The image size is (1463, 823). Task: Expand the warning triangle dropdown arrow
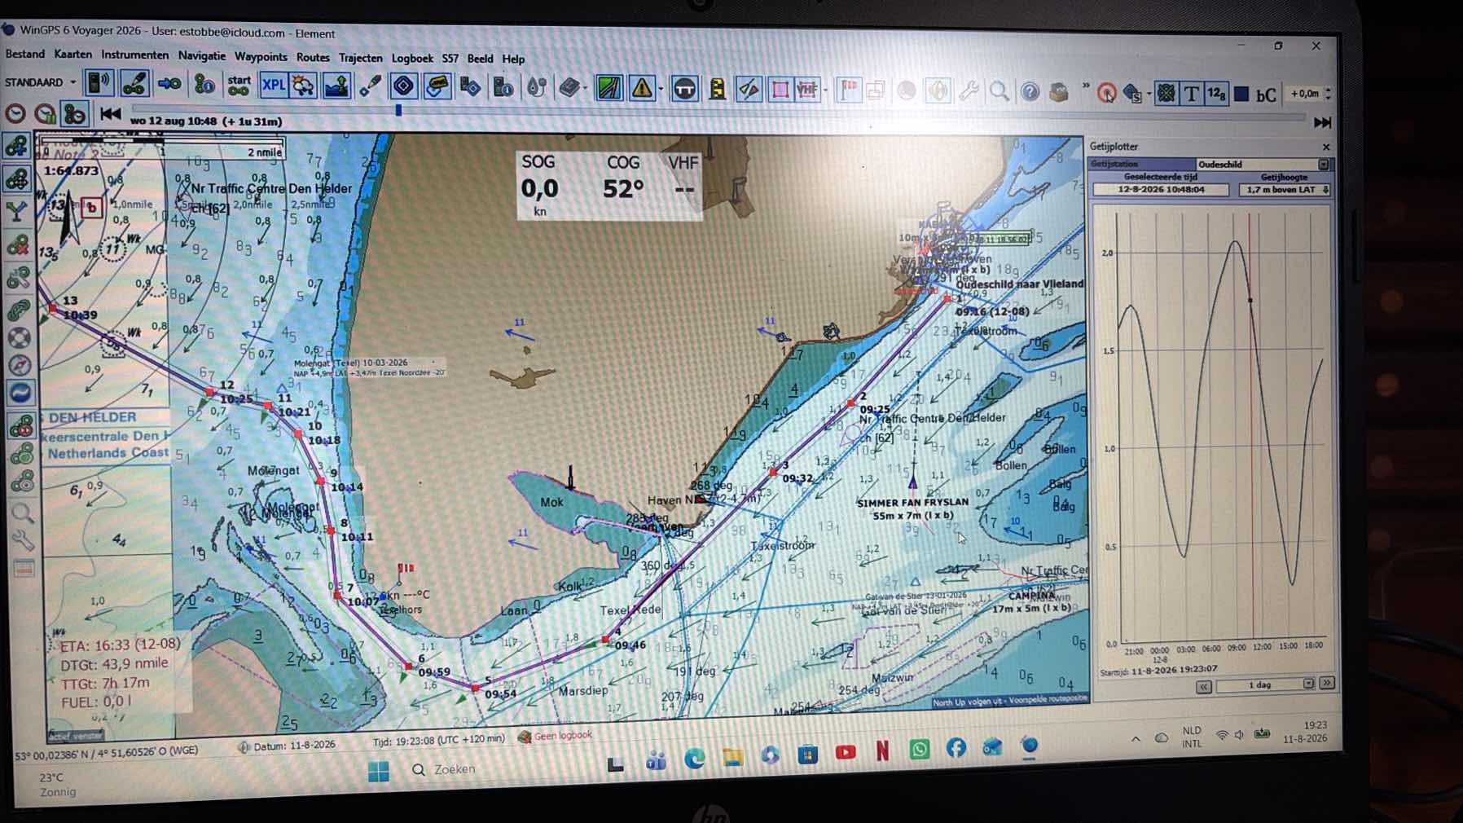pos(660,89)
